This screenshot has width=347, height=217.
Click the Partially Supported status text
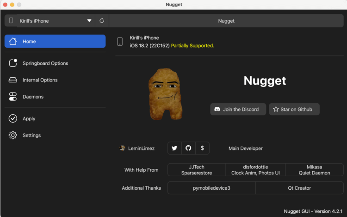point(192,45)
